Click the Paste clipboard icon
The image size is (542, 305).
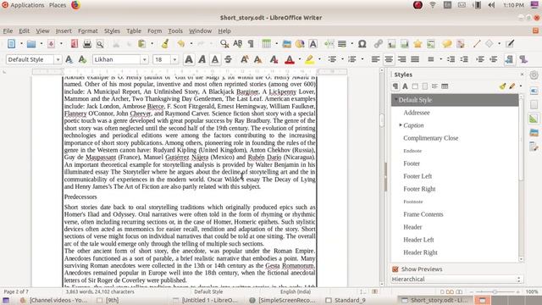(x=141, y=44)
